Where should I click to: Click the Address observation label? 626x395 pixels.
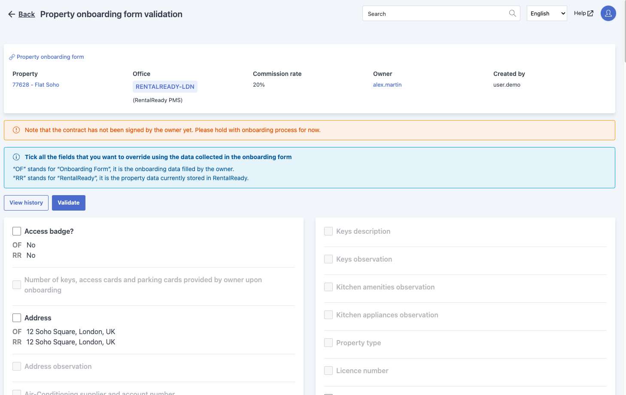click(x=58, y=366)
